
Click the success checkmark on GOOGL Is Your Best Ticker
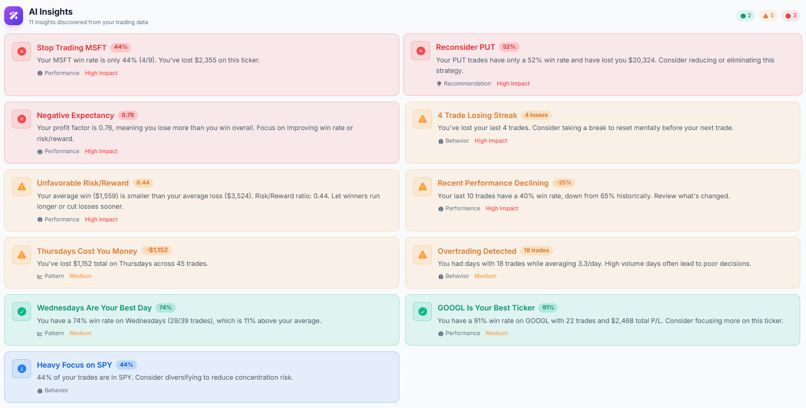click(422, 312)
